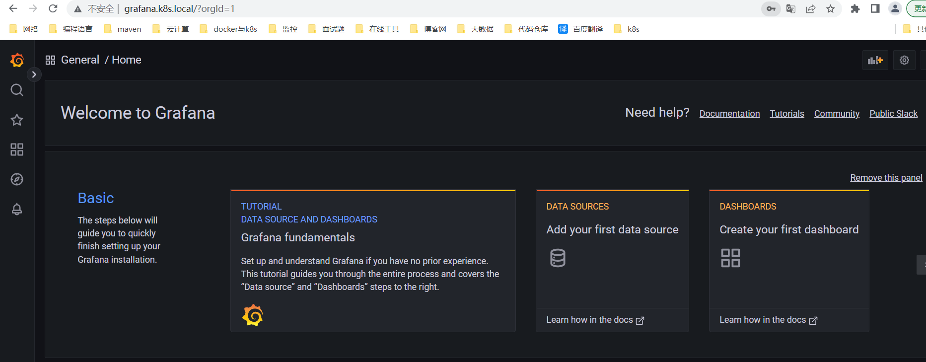The width and height of the screenshot is (926, 362).
Task: Click Create your first dashboard
Action: (x=789, y=229)
